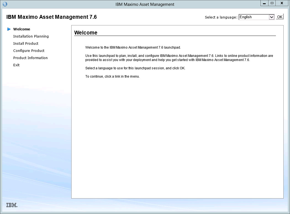
Task: Maximize the launchpad window
Action: point(272,3)
